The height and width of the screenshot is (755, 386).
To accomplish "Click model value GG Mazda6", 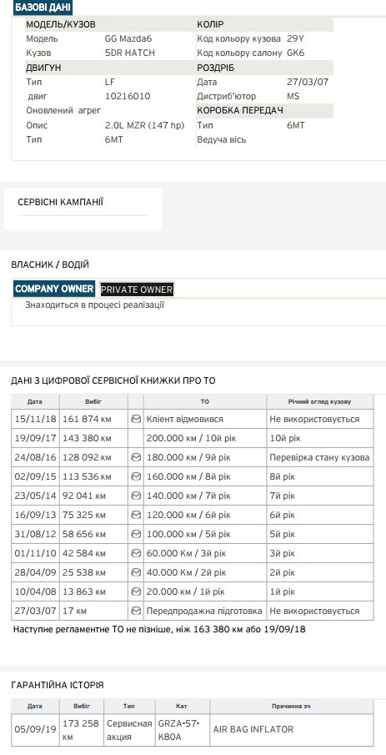I will [128, 39].
